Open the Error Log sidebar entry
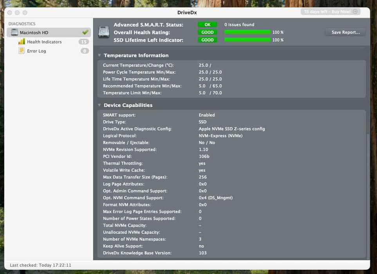377x274 pixels. [36, 51]
